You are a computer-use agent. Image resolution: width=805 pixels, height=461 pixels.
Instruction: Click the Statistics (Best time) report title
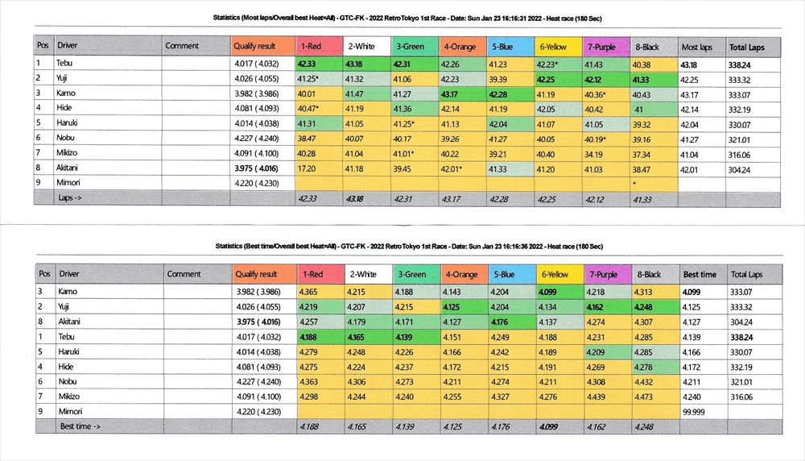(402, 245)
